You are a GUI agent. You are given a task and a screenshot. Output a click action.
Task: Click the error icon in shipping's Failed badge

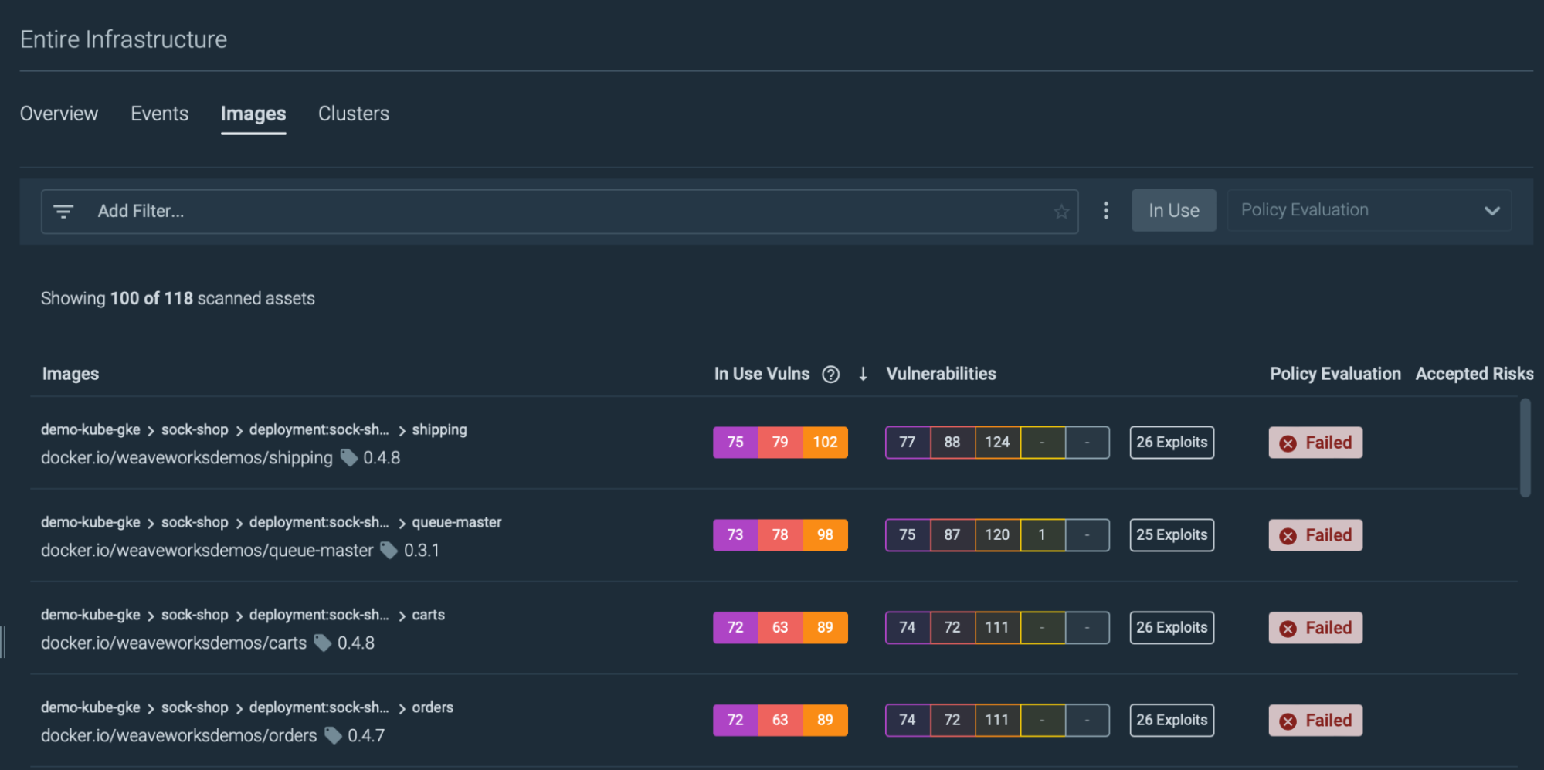1288,442
